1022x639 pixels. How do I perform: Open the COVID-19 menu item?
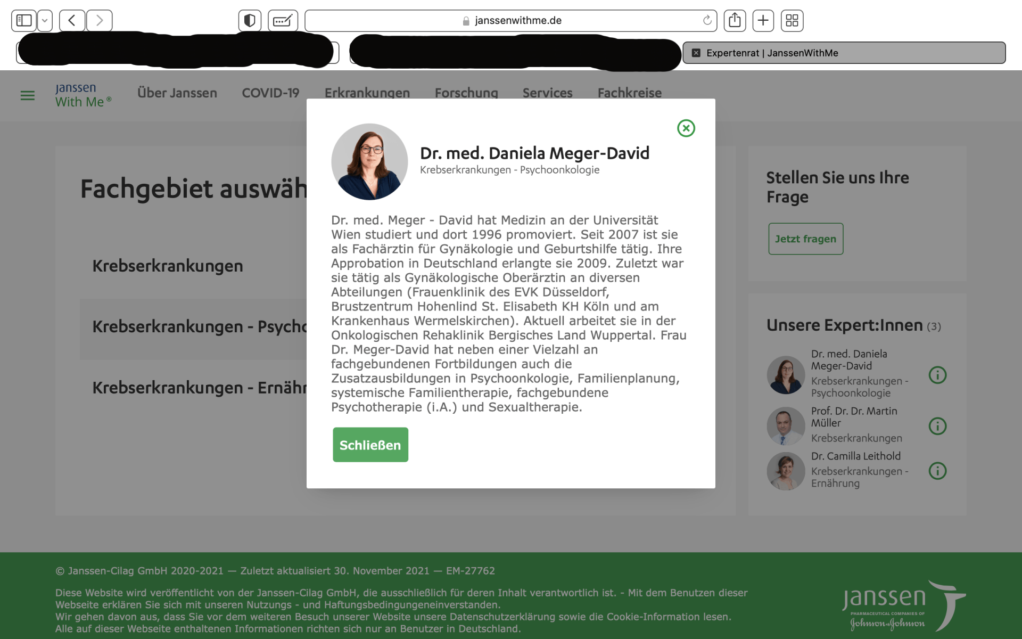(x=270, y=93)
